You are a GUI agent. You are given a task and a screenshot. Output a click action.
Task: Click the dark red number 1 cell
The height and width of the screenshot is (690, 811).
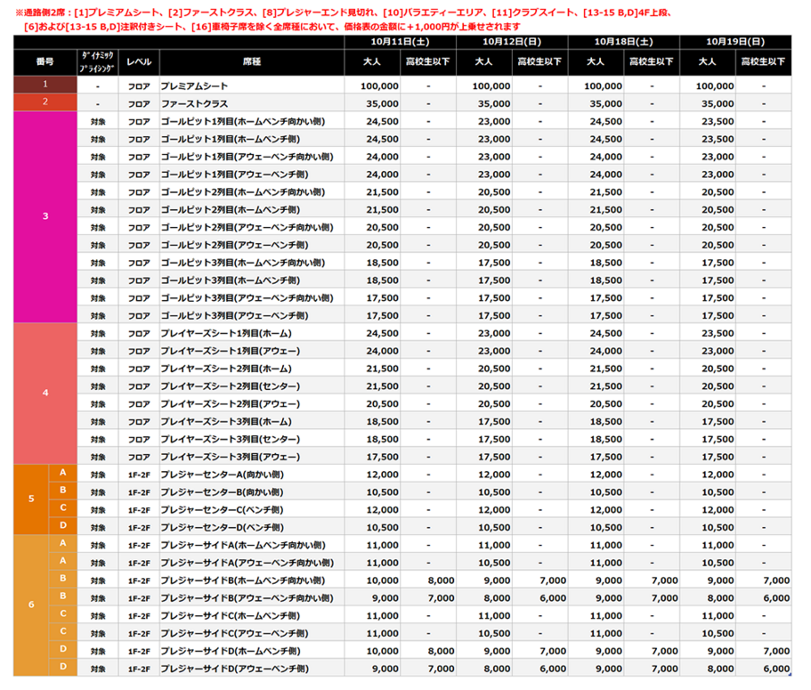pos(45,85)
